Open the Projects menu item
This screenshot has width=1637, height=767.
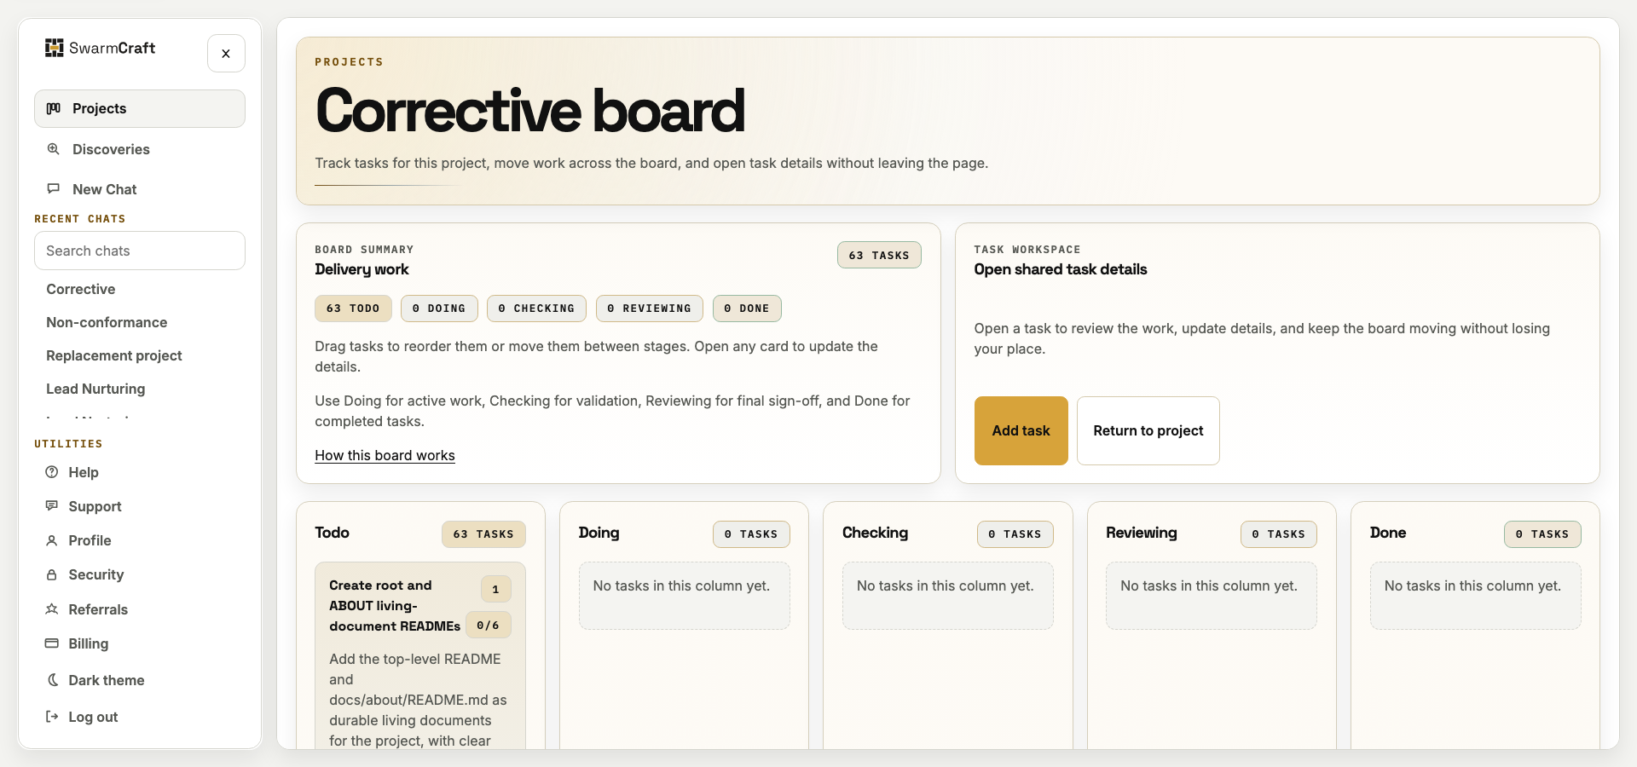tap(140, 108)
